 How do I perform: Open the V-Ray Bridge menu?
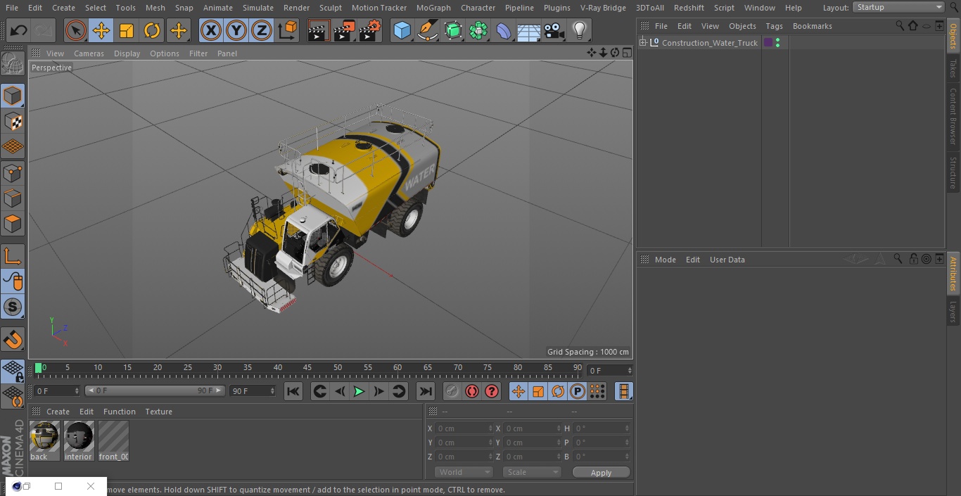[603, 8]
